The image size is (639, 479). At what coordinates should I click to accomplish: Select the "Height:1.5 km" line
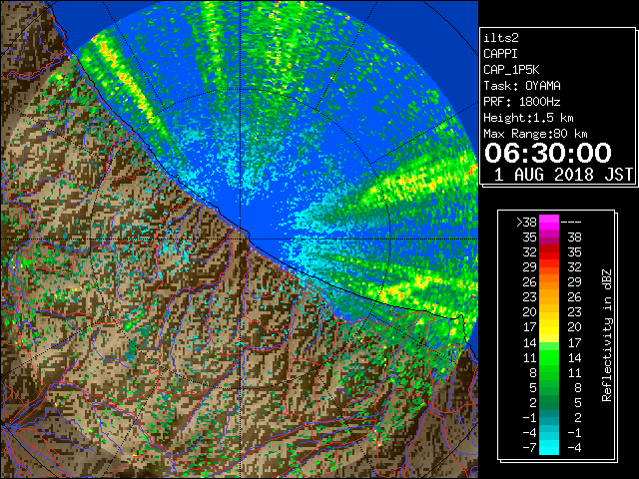[x=528, y=118]
